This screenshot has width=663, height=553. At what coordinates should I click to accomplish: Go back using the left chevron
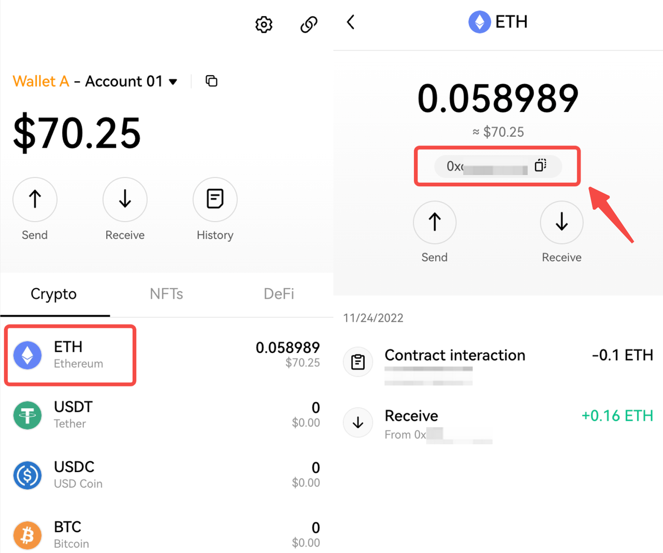click(x=351, y=22)
